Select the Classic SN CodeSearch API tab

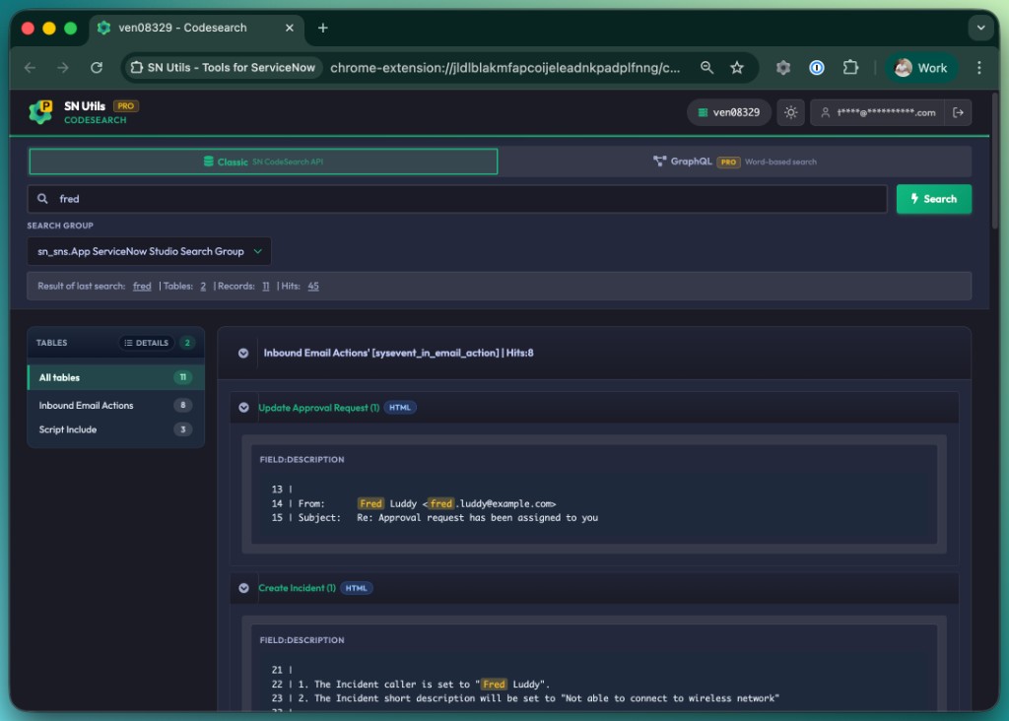[x=263, y=162]
